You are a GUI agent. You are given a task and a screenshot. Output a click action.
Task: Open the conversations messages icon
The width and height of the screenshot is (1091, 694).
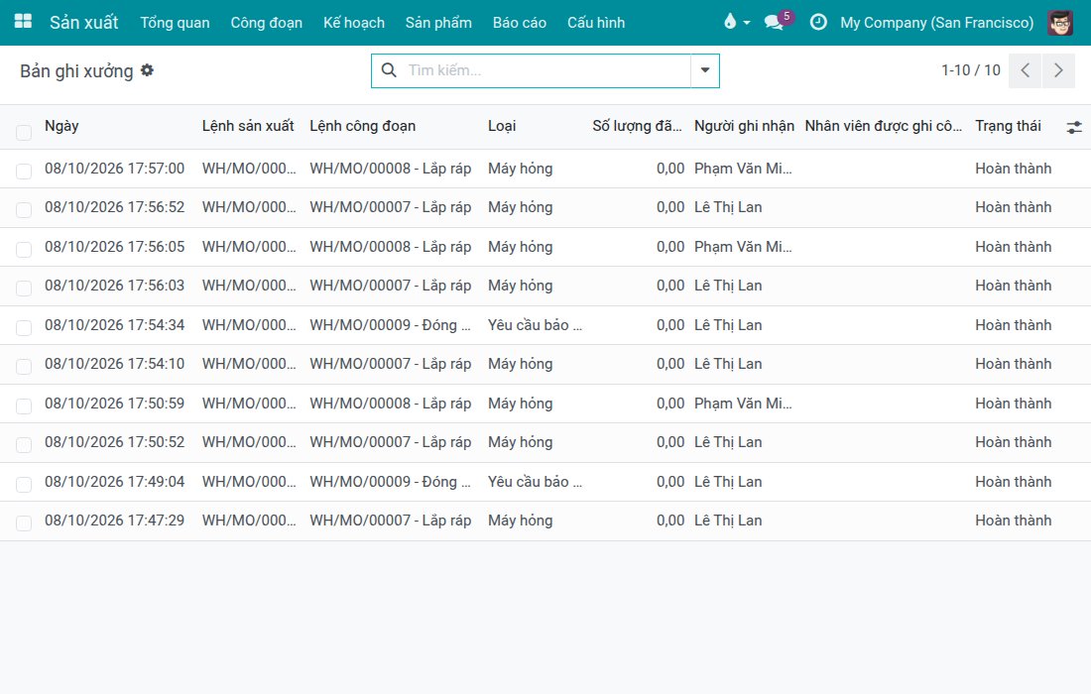pos(778,21)
